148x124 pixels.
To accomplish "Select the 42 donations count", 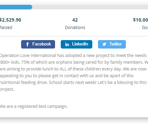I will tap(75, 20).
